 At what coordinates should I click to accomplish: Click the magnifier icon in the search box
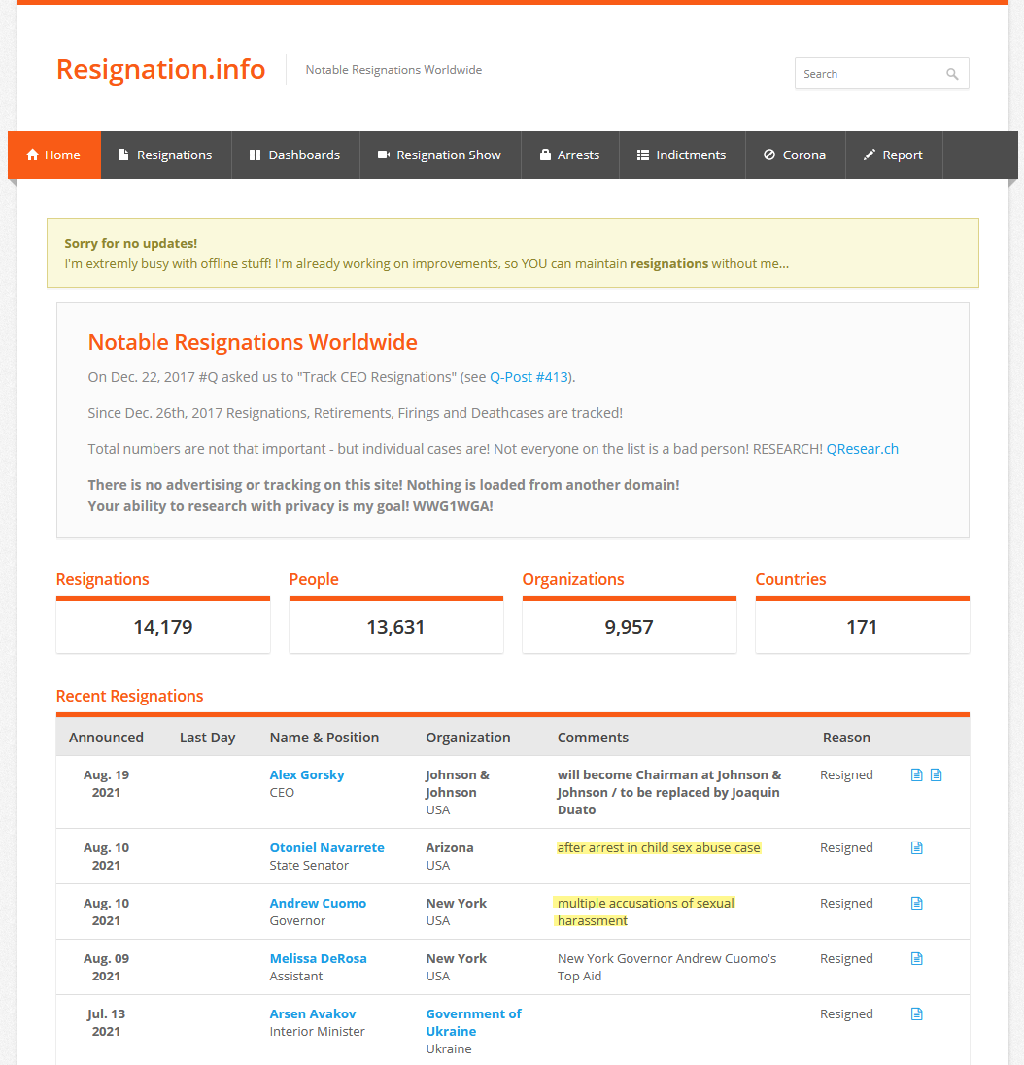click(x=952, y=74)
